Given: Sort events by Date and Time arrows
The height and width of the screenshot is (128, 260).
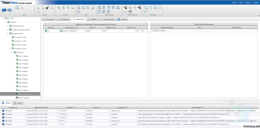Looking at the screenshot, I should 47,107.
